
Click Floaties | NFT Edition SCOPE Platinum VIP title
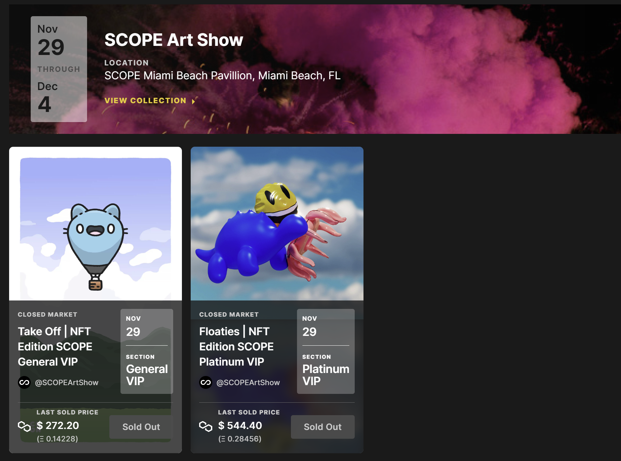pyautogui.click(x=236, y=346)
